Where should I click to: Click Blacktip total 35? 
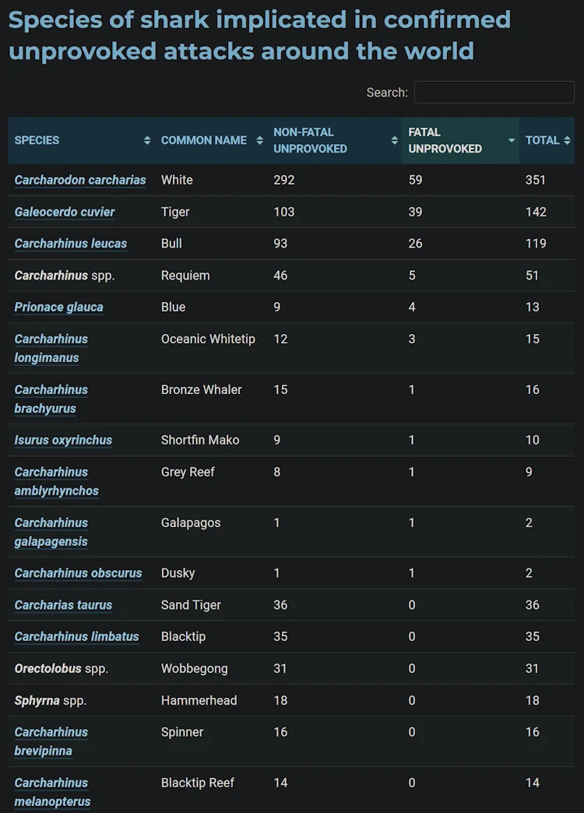533,637
